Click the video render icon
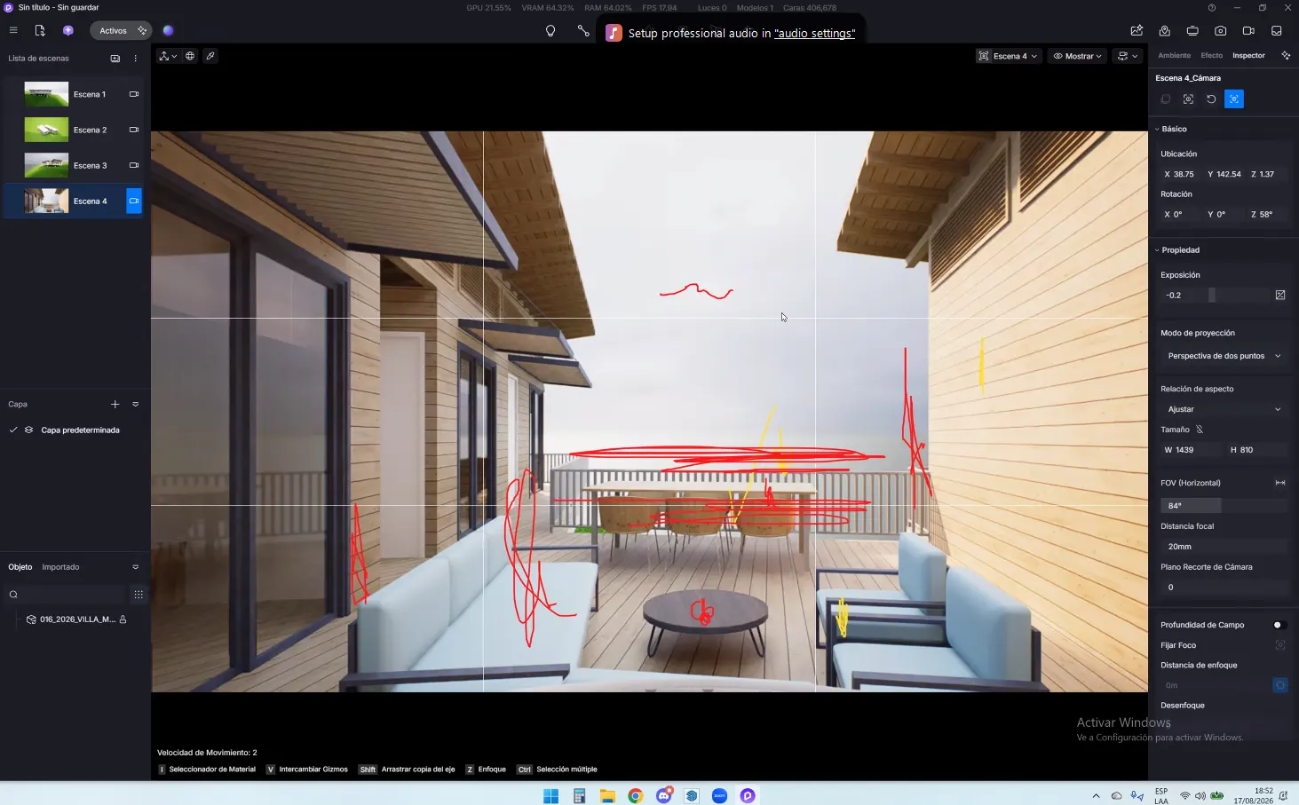 (1248, 30)
